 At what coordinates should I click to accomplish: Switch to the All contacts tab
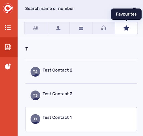[36, 28]
